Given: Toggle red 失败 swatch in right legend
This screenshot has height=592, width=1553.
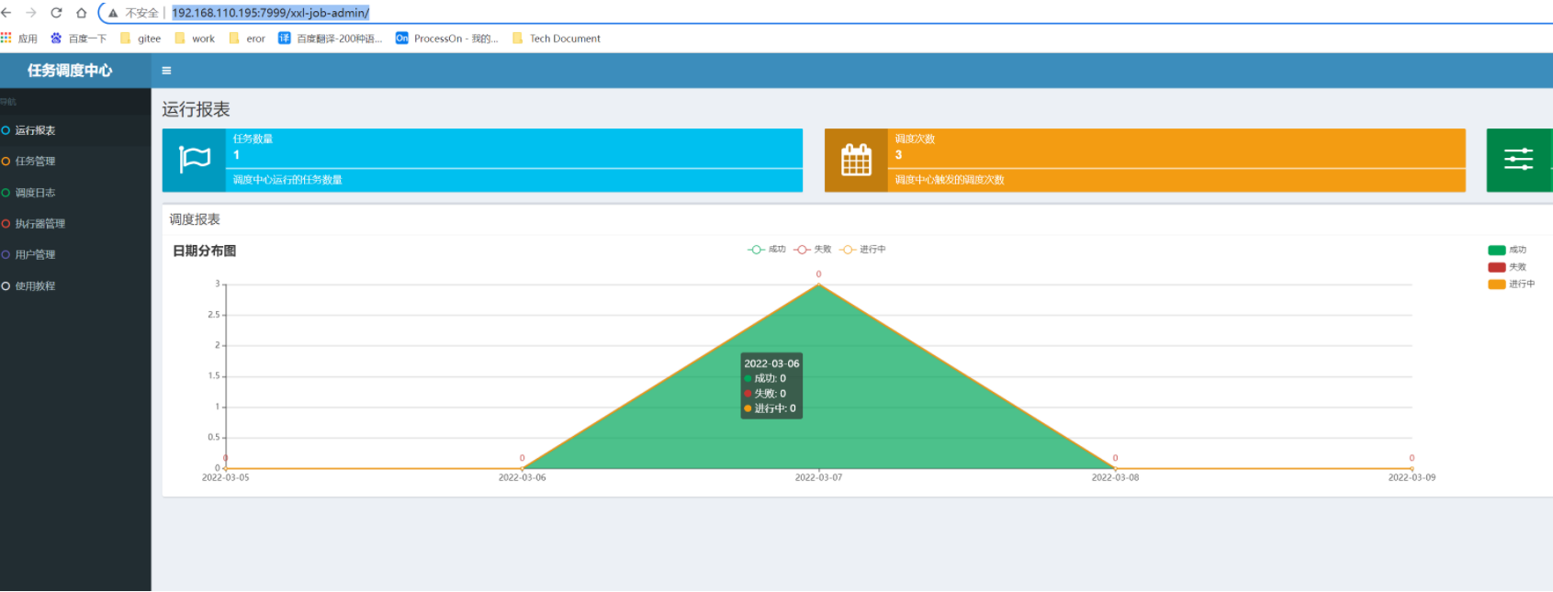Looking at the screenshot, I should pos(1497,267).
